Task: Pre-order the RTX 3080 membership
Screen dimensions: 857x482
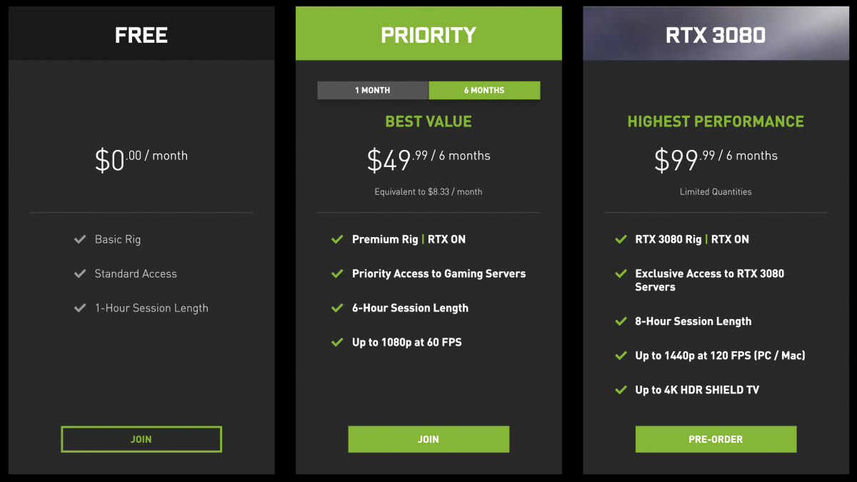Action: tap(716, 439)
